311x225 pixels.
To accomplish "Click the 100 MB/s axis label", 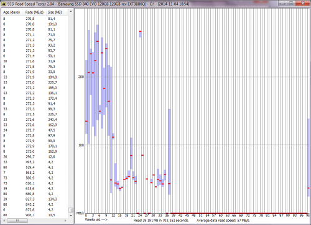I will click(81, 145).
